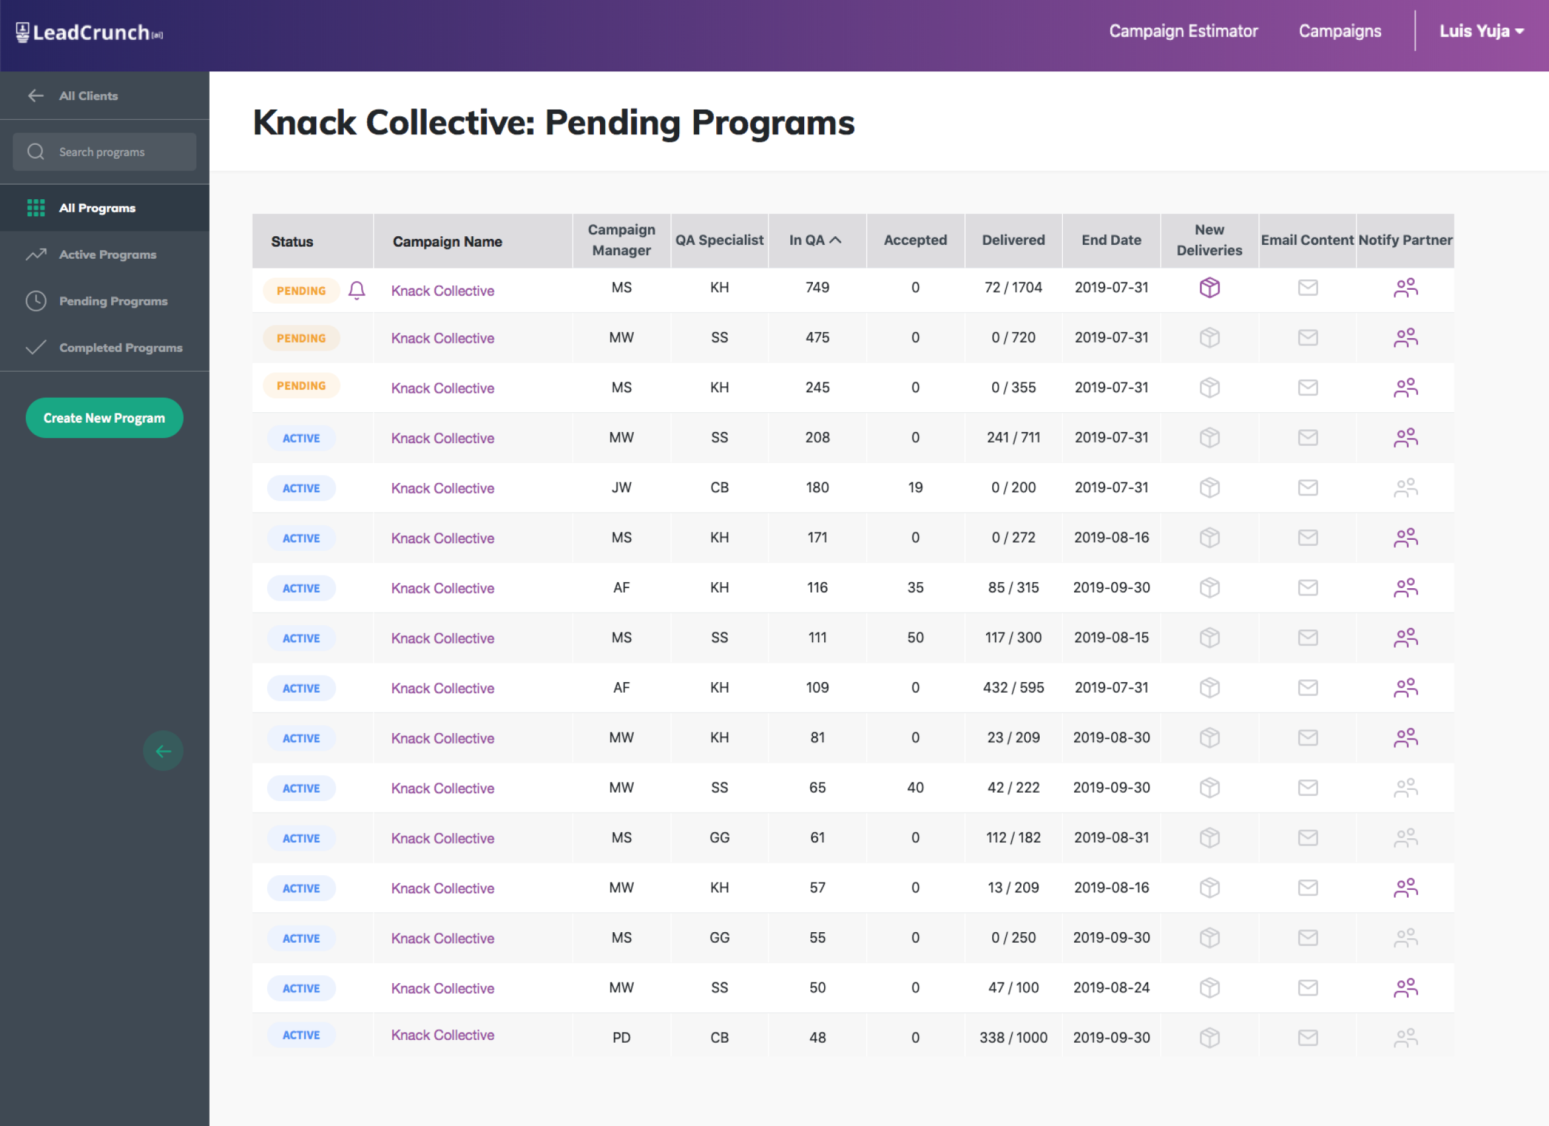
Task: Open Completed Programs in sidebar
Action: click(105, 347)
